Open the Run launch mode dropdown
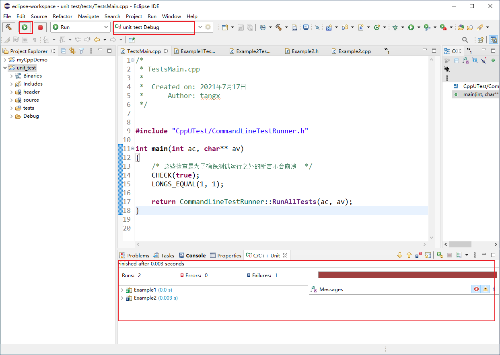 pyautogui.click(x=80, y=27)
